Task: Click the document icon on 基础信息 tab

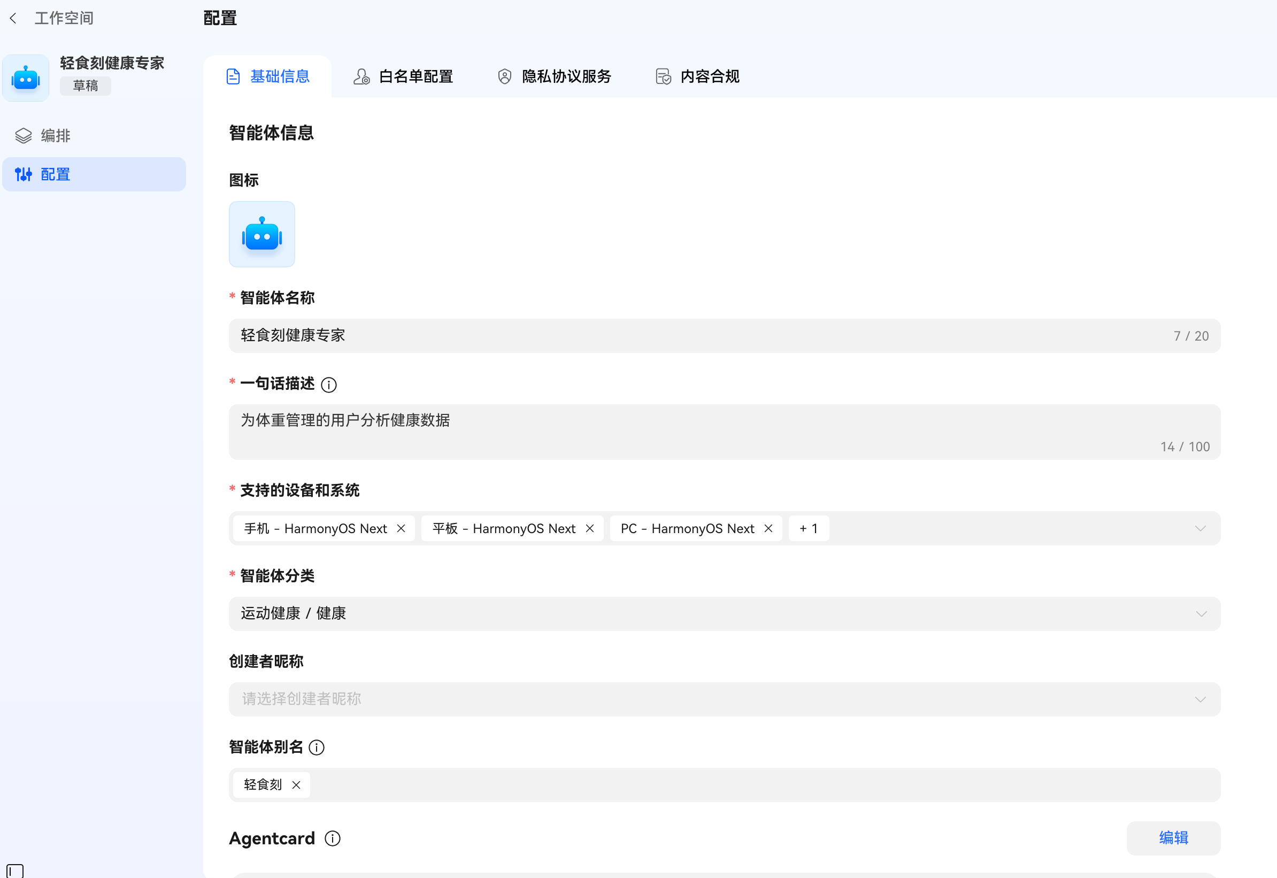Action: click(x=233, y=76)
